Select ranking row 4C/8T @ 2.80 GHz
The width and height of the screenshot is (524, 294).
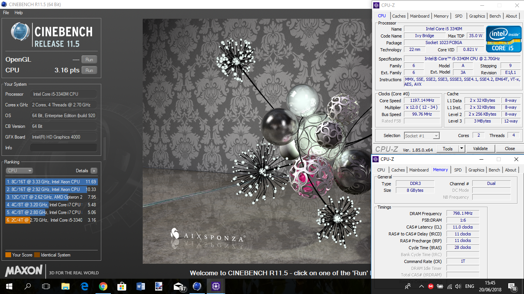coord(51,212)
